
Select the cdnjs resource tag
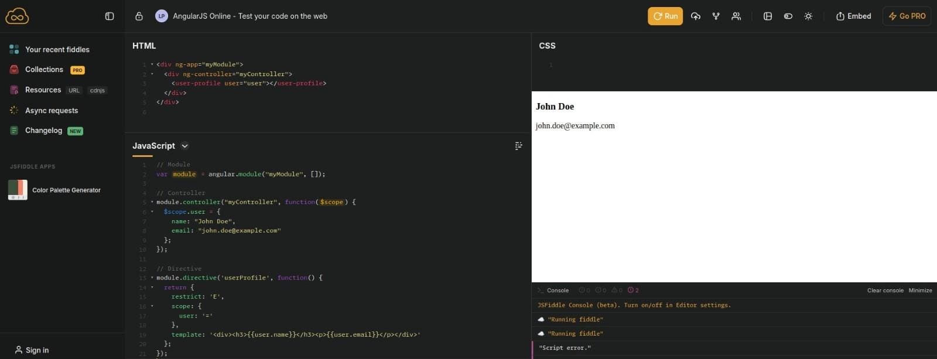click(x=97, y=91)
